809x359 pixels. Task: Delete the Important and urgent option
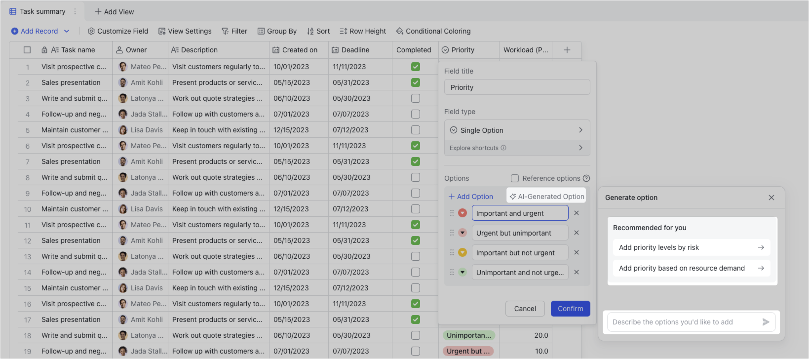[577, 213]
